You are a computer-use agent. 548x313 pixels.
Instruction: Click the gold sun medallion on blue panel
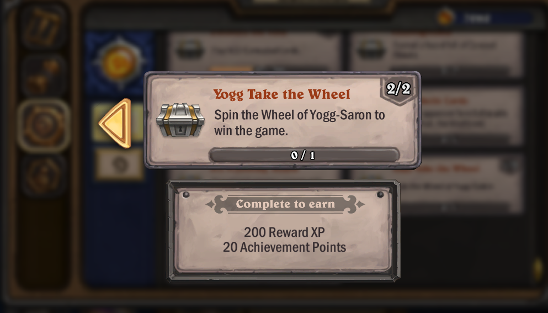(120, 63)
